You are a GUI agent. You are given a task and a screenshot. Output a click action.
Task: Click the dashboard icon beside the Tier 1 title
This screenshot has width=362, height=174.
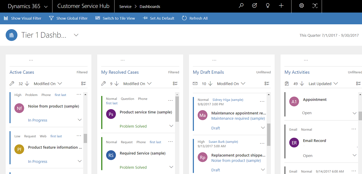click(x=12, y=35)
